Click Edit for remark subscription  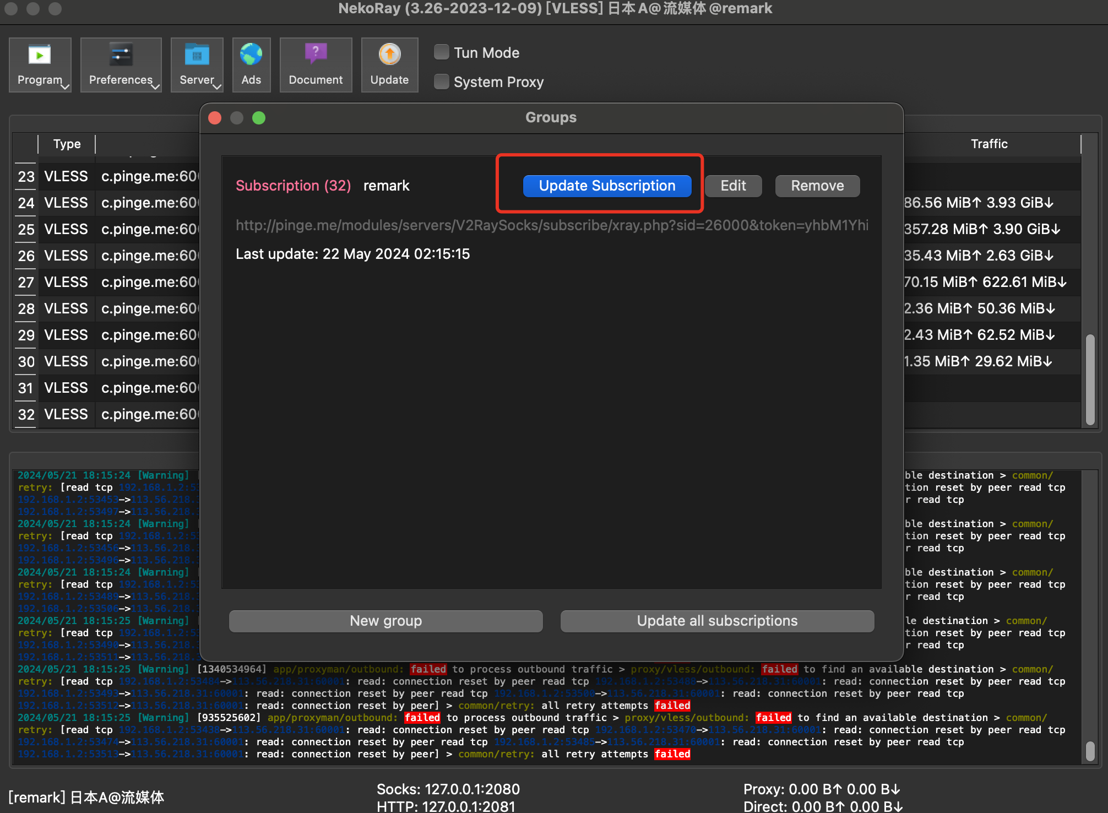point(733,186)
